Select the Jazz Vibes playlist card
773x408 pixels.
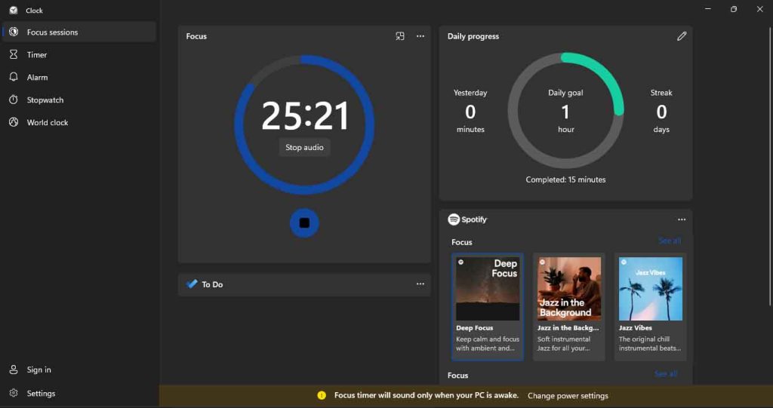pyautogui.click(x=650, y=307)
